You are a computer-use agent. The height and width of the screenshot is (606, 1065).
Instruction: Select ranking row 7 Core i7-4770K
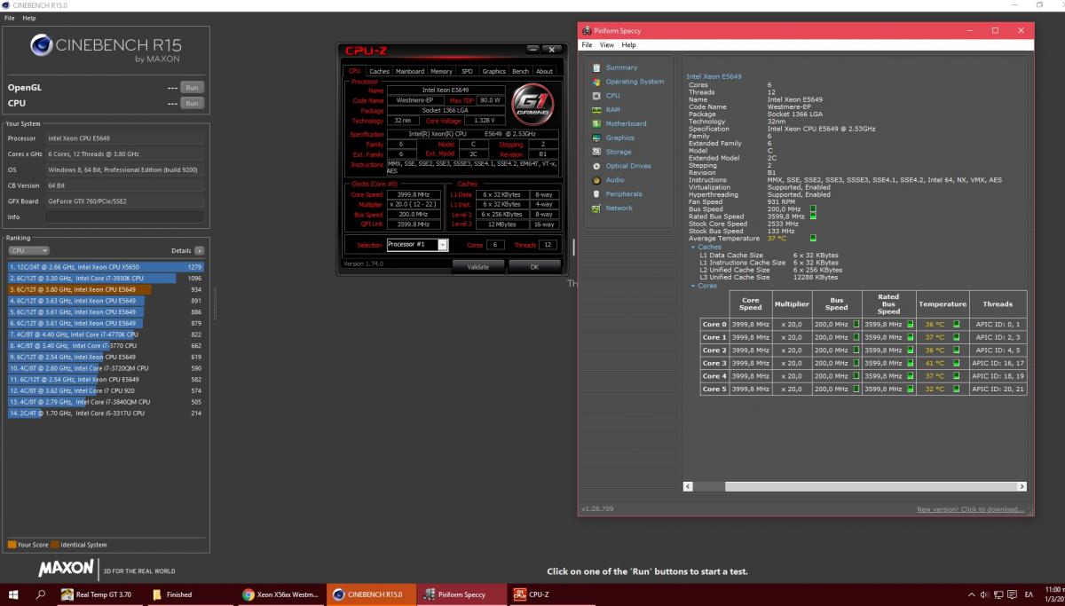[x=106, y=334]
